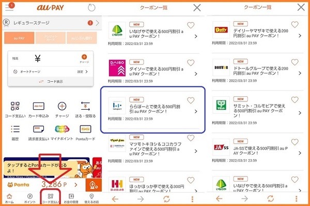Open コード支払い in bottom navigation bar
Screen dimensions: 310x206
click(x=51, y=198)
